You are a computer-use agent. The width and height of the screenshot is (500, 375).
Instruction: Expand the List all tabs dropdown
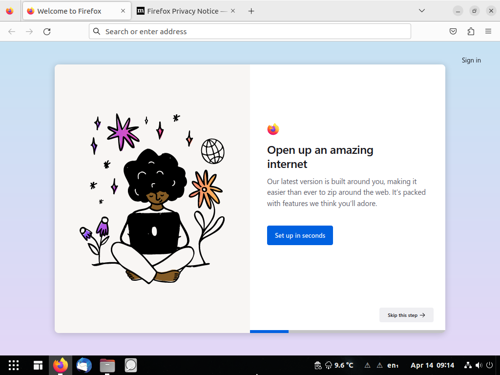pyautogui.click(x=421, y=11)
